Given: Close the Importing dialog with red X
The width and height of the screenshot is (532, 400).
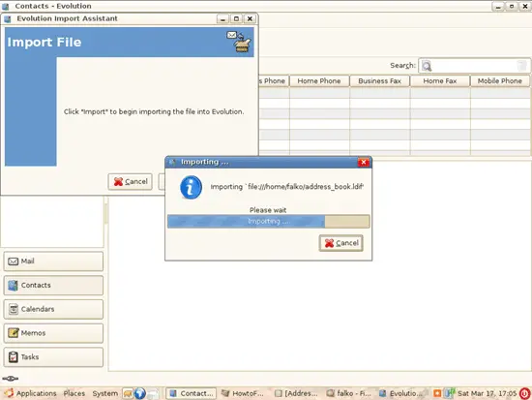Looking at the screenshot, I should click(x=364, y=162).
